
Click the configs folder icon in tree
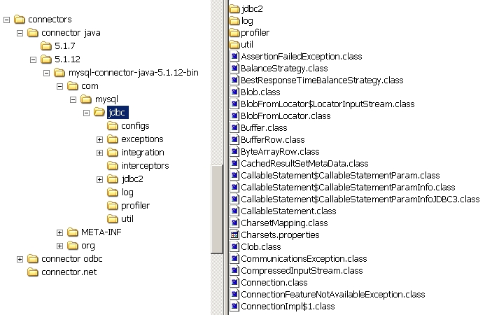(x=113, y=126)
